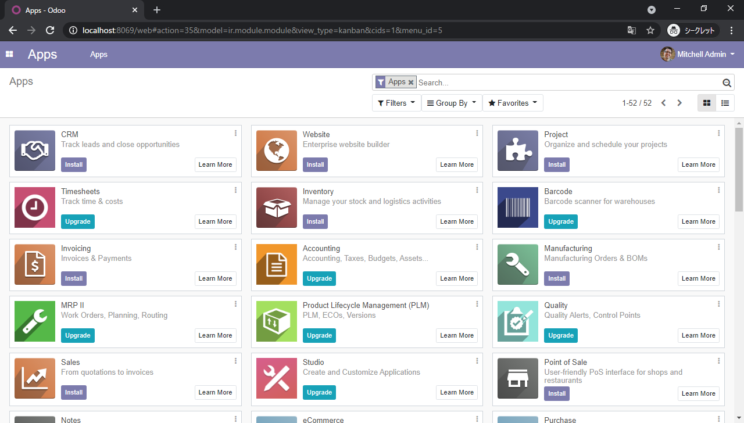Open the Favorites dropdown
The width and height of the screenshot is (744, 423).
(x=513, y=103)
